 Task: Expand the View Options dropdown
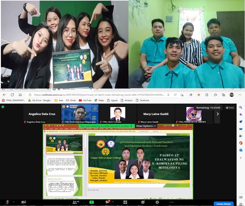tap(146, 126)
